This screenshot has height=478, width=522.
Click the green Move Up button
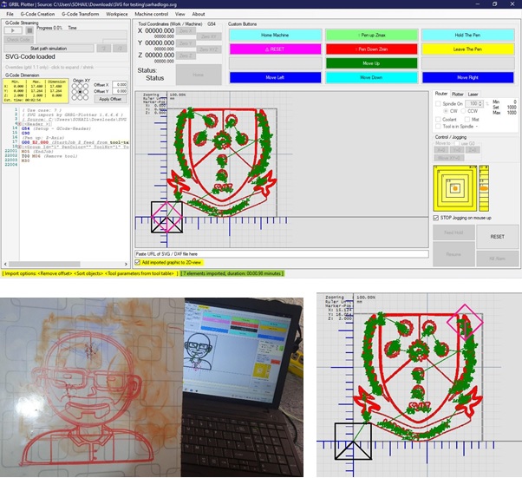(x=371, y=63)
